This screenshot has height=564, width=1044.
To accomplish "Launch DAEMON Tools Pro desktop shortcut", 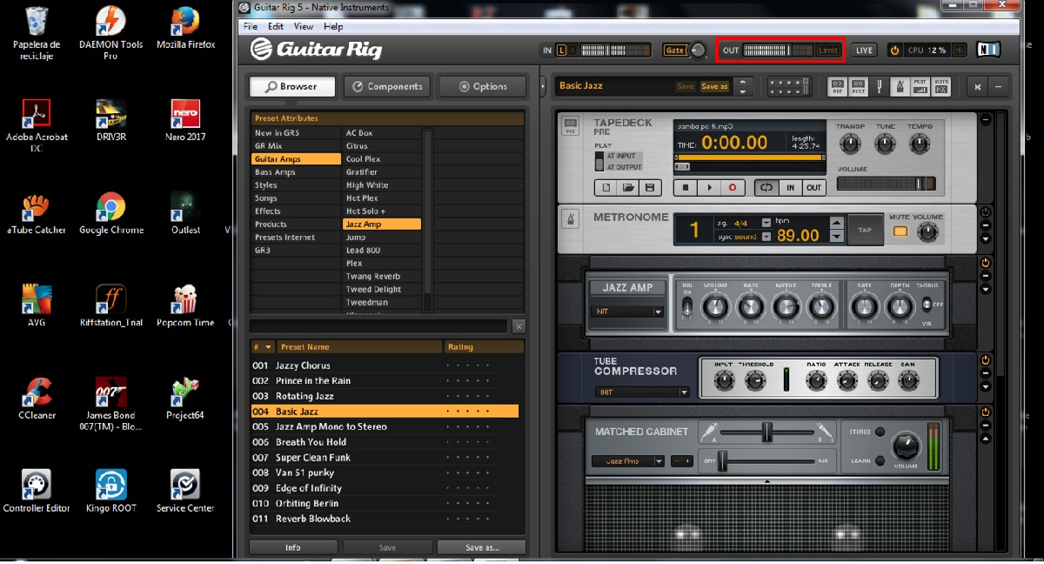I will (x=110, y=32).
